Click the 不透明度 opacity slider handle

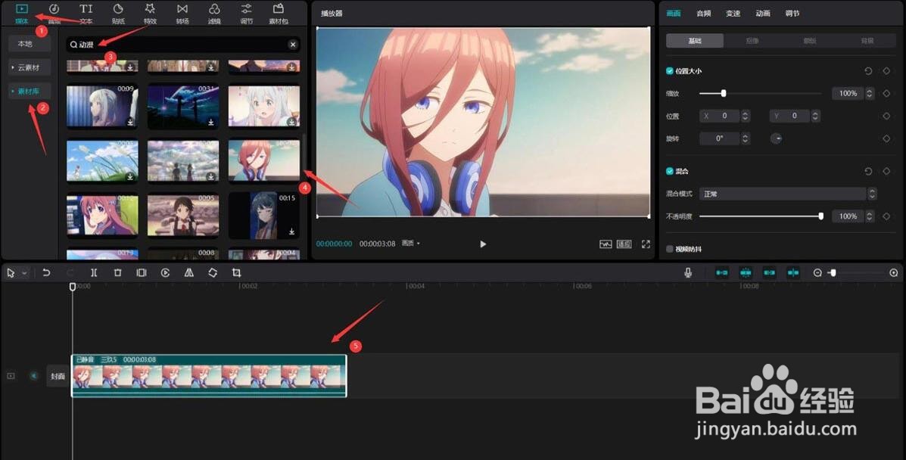pos(821,216)
